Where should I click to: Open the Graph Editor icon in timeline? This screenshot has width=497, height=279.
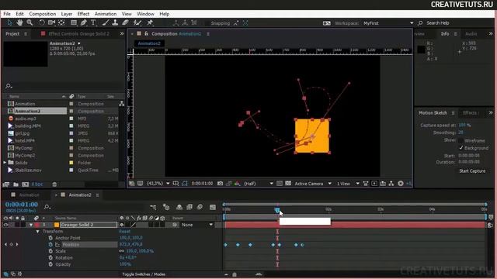pyautogui.click(x=213, y=207)
